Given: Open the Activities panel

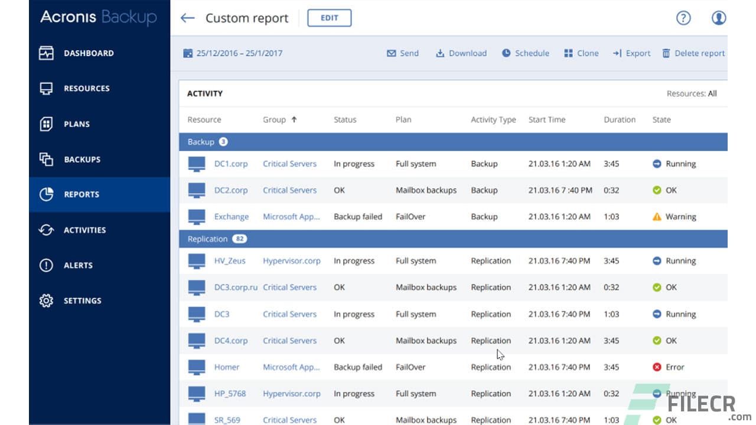Looking at the screenshot, I should point(84,230).
